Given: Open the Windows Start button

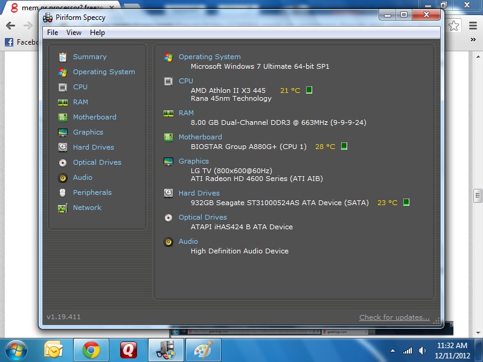Looking at the screenshot, I should [x=16, y=351].
